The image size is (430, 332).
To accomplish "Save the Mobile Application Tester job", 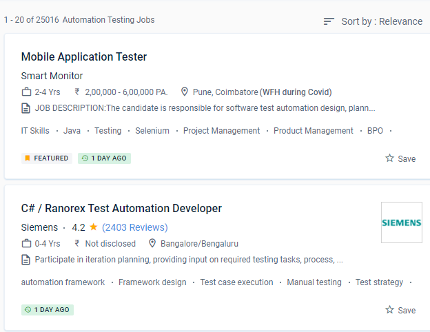I will pyautogui.click(x=400, y=158).
